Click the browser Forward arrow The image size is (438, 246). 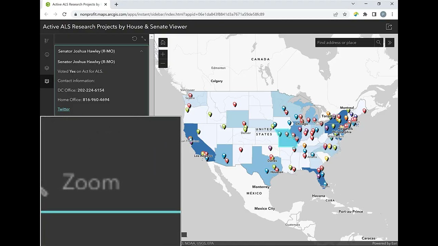coord(55,14)
